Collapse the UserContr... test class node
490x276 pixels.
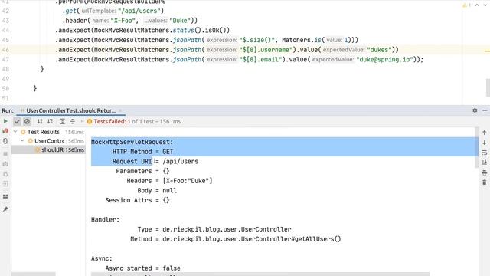tap(22, 141)
